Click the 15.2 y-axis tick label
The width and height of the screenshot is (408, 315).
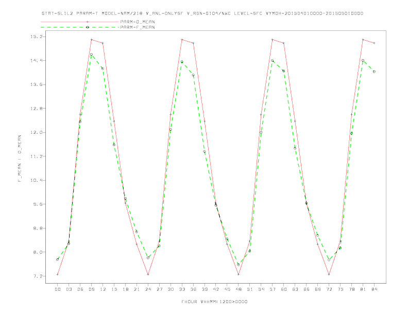pyautogui.click(x=36, y=37)
